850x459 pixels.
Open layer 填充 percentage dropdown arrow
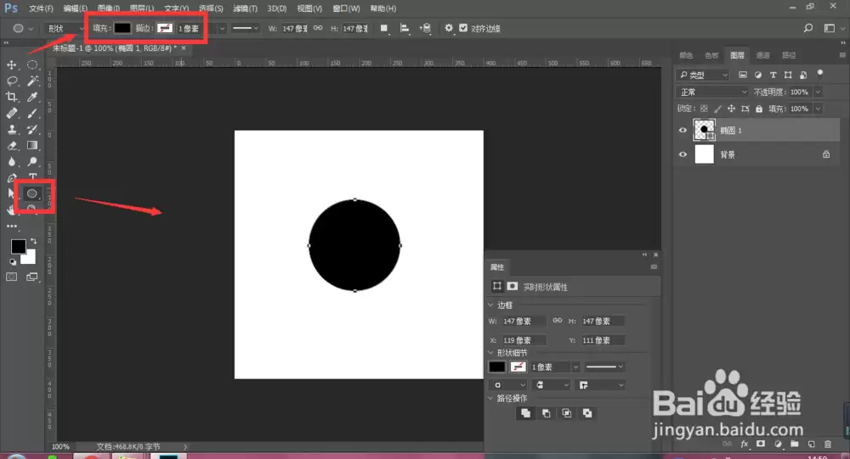(818, 109)
